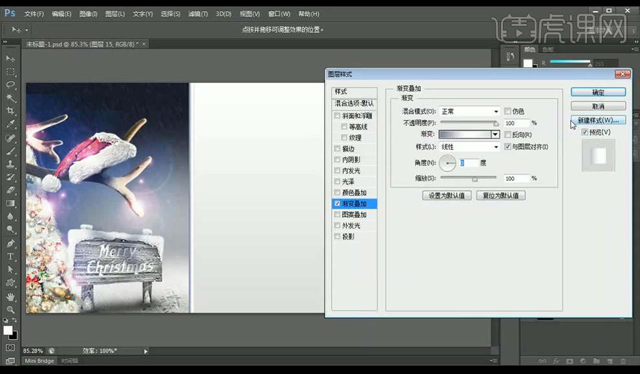
Task: Click the 不透明度 opacity slider handle
Action: click(x=496, y=123)
